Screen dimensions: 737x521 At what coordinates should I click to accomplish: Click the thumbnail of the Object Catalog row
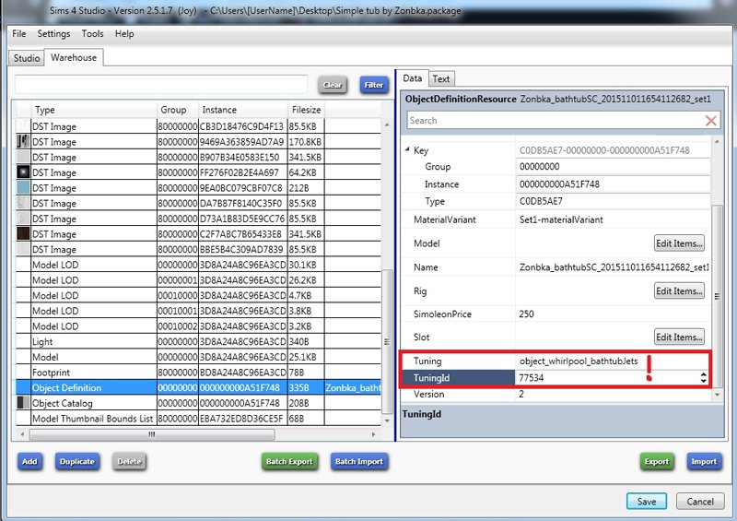[22, 403]
